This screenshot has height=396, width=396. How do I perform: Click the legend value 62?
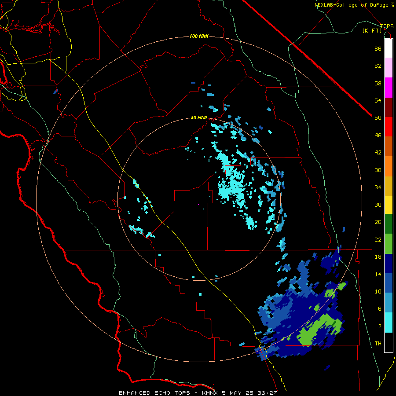(x=378, y=66)
